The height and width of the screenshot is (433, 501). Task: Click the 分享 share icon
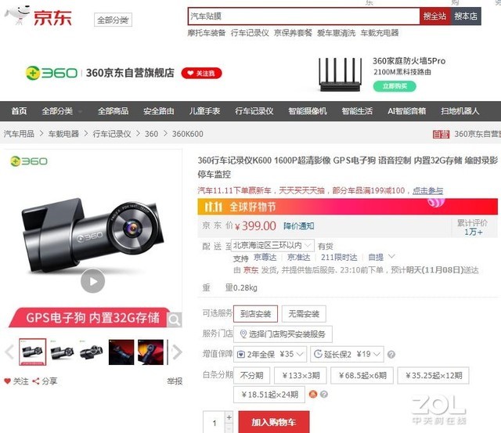36,381
